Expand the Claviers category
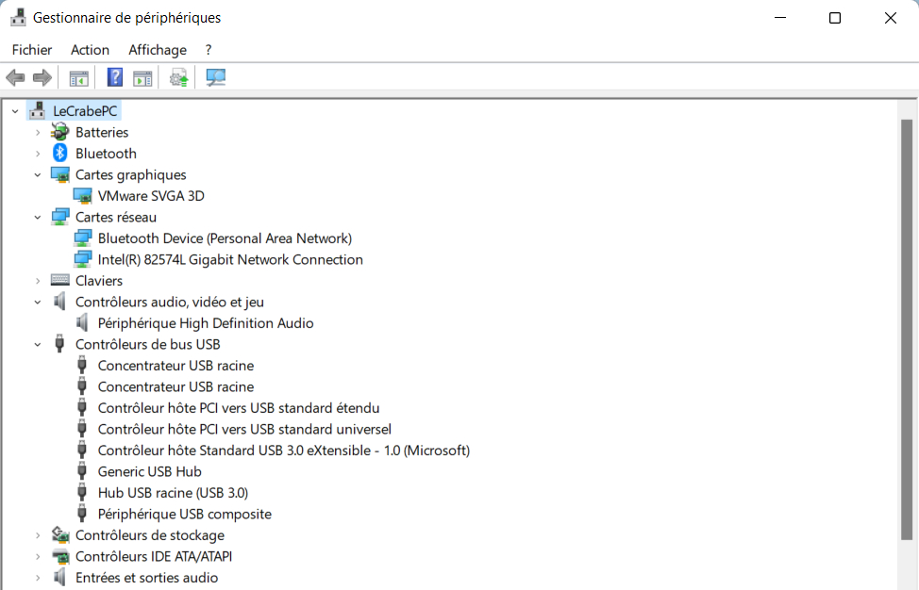This screenshot has height=590, width=919. [x=38, y=280]
